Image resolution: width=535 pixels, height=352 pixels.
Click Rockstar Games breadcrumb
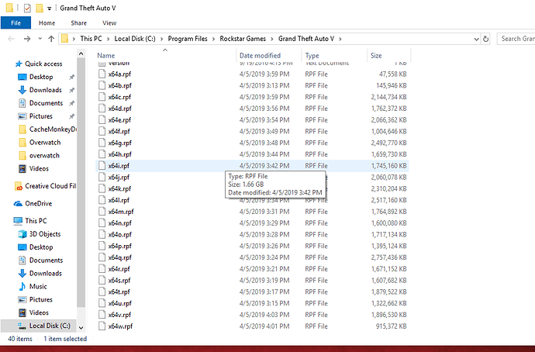[243, 39]
